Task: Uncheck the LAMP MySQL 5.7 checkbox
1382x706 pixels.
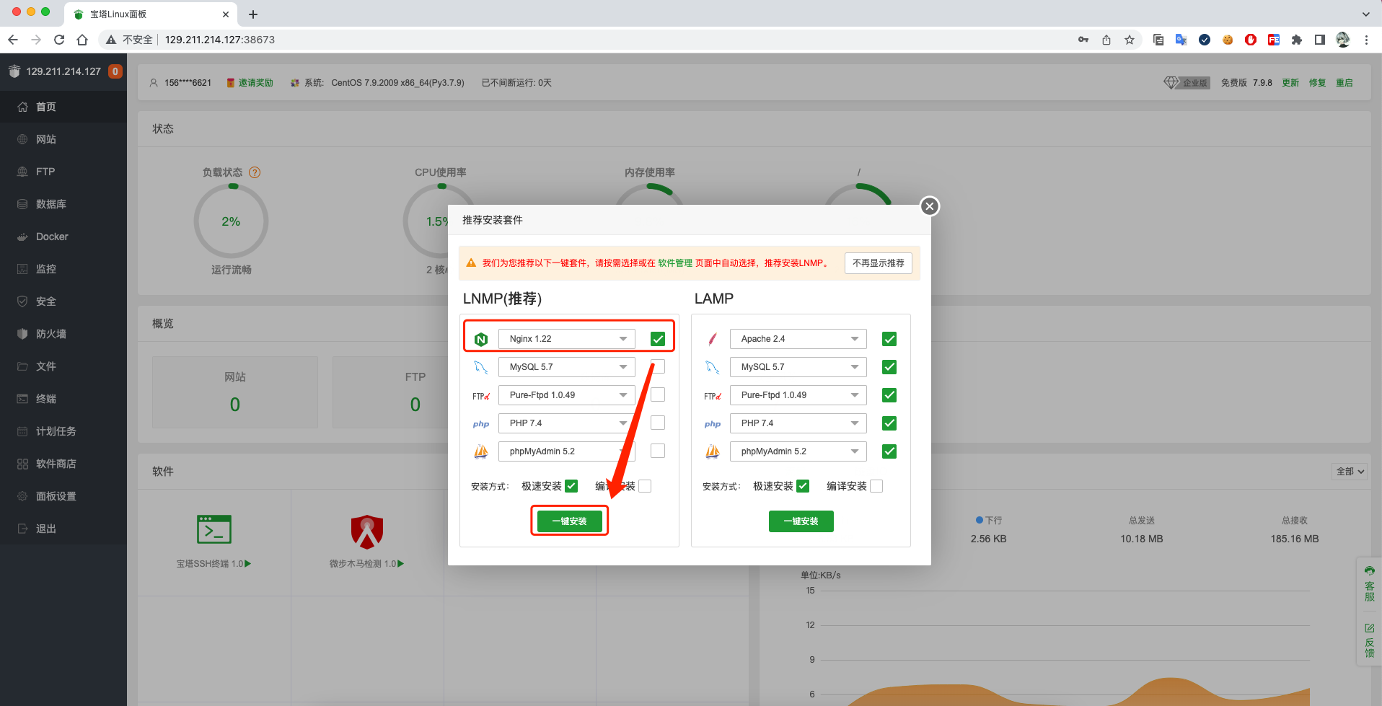Action: (889, 367)
